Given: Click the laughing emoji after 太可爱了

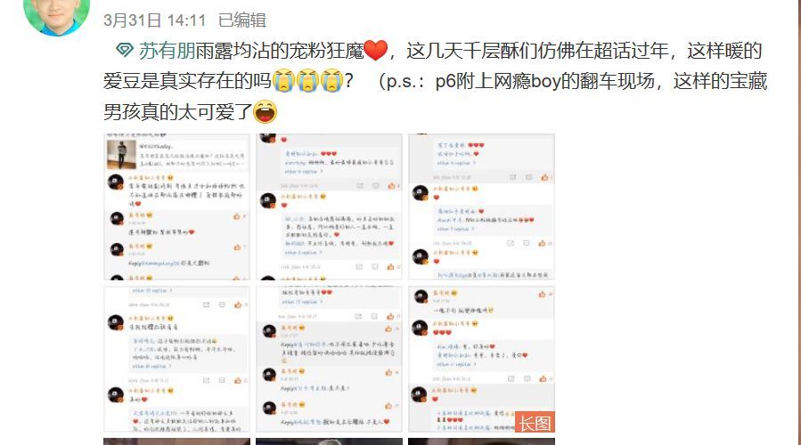Looking at the screenshot, I should [266, 112].
